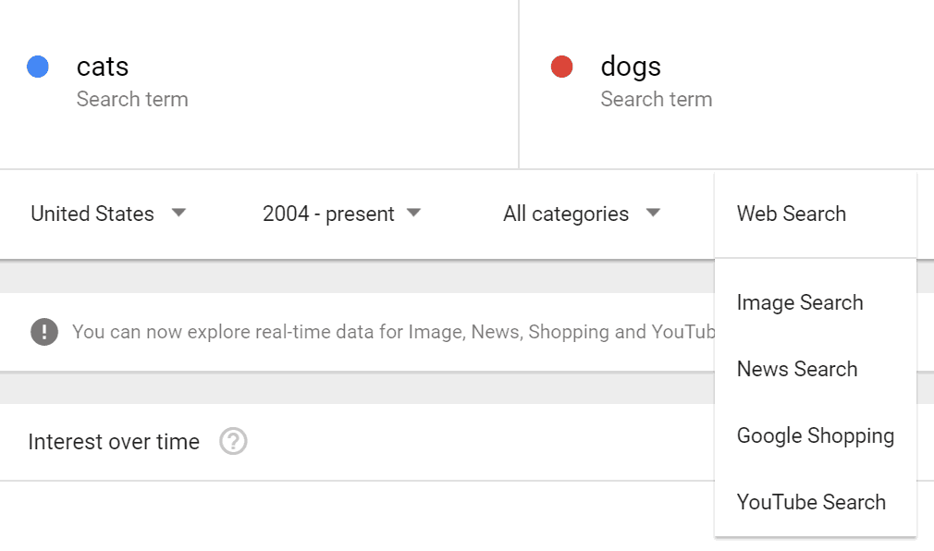The image size is (934, 551).
Task: Switch to News Search
Action: [x=797, y=369]
